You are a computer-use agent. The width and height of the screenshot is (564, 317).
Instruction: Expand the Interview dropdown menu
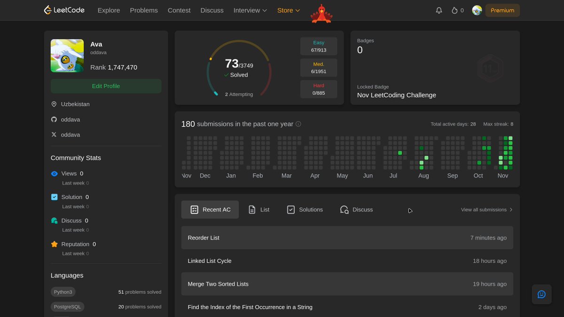point(250,10)
